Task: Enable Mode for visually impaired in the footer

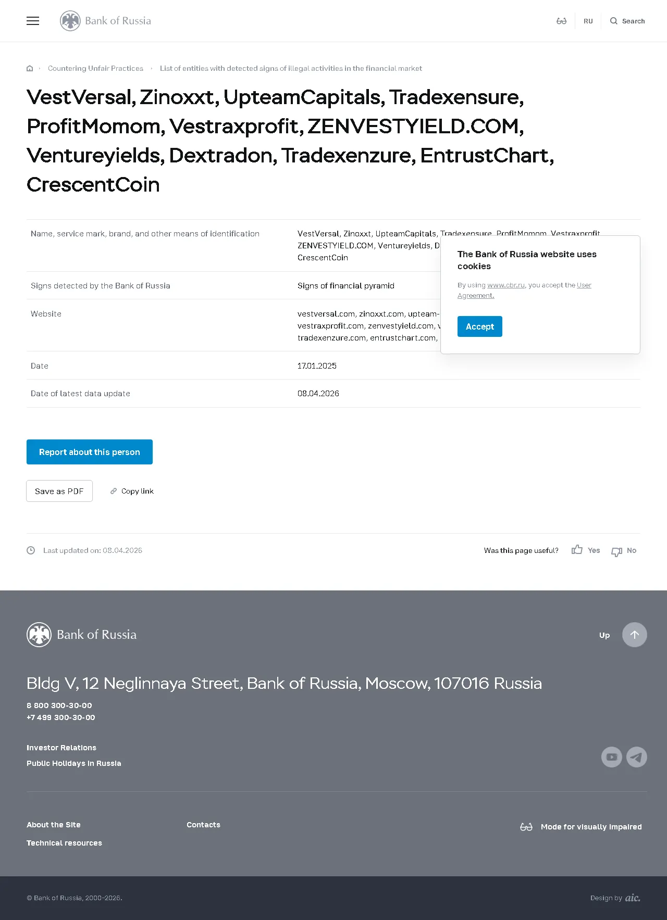Action: pyautogui.click(x=581, y=827)
